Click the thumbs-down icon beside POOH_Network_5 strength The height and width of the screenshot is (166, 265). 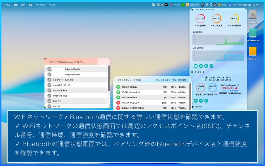[236, 88]
